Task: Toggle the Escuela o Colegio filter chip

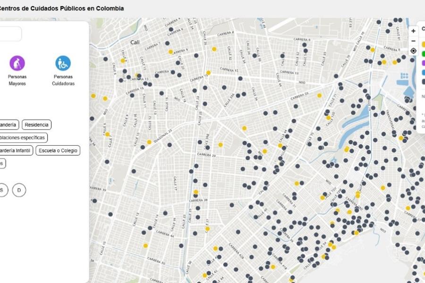Action: (x=58, y=150)
